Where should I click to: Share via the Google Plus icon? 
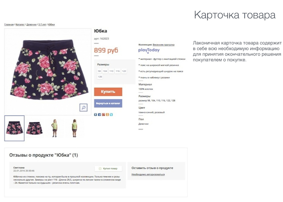click(x=103, y=114)
